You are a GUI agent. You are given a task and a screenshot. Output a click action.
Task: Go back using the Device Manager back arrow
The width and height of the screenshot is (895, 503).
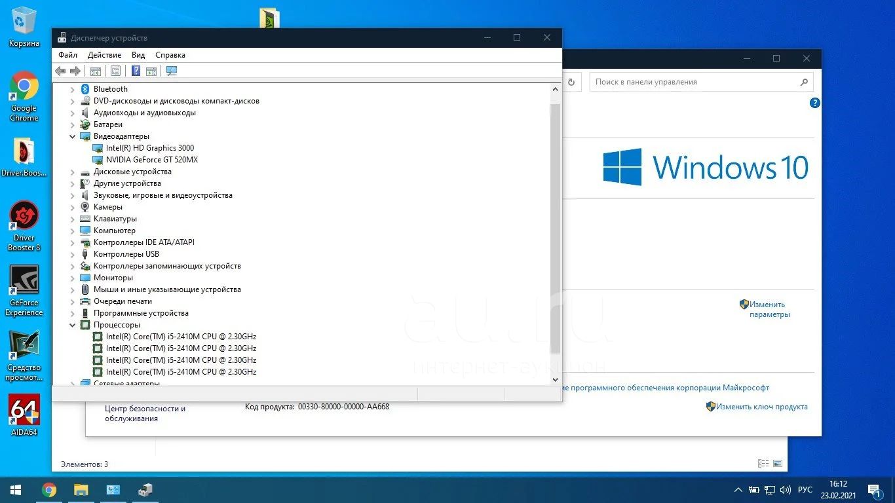click(x=60, y=71)
